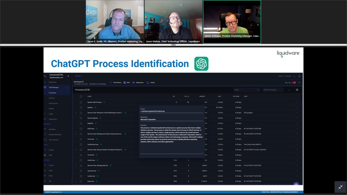This screenshot has width=347, height=195.
Task: Select Processes under Task Manager
Action: (x=52, y=93)
